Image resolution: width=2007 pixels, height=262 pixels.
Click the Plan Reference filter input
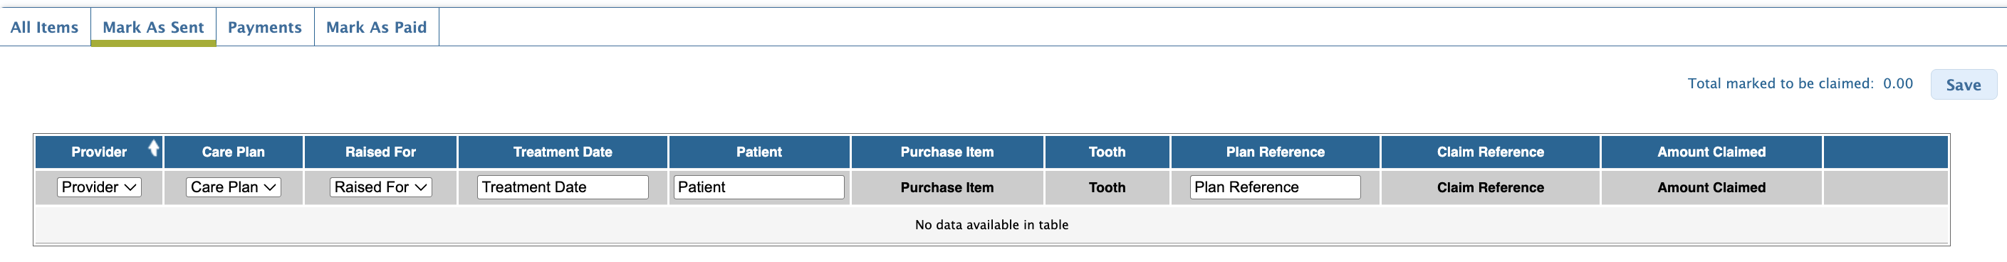pos(1276,187)
